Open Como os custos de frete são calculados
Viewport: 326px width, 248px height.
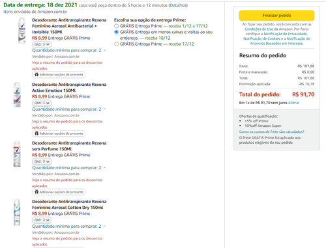[x=272, y=131]
